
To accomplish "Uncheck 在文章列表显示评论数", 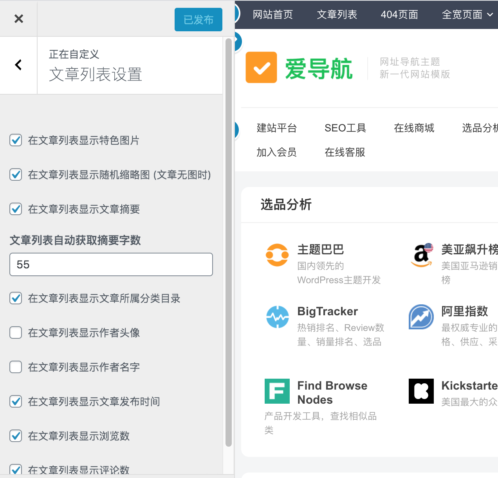I will pyautogui.click(x=16, y=470).
